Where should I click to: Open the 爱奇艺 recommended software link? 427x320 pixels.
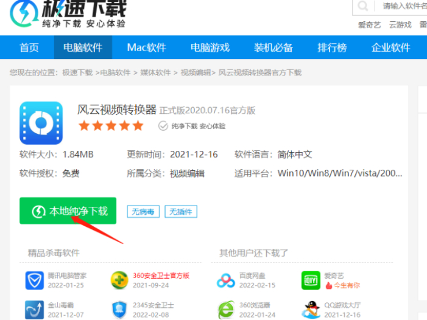pos(334,276)
